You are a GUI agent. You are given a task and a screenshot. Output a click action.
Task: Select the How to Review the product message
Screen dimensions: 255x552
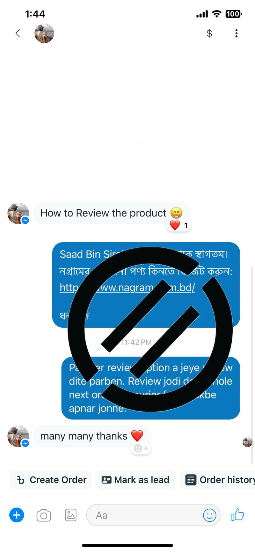pos(112,213)
